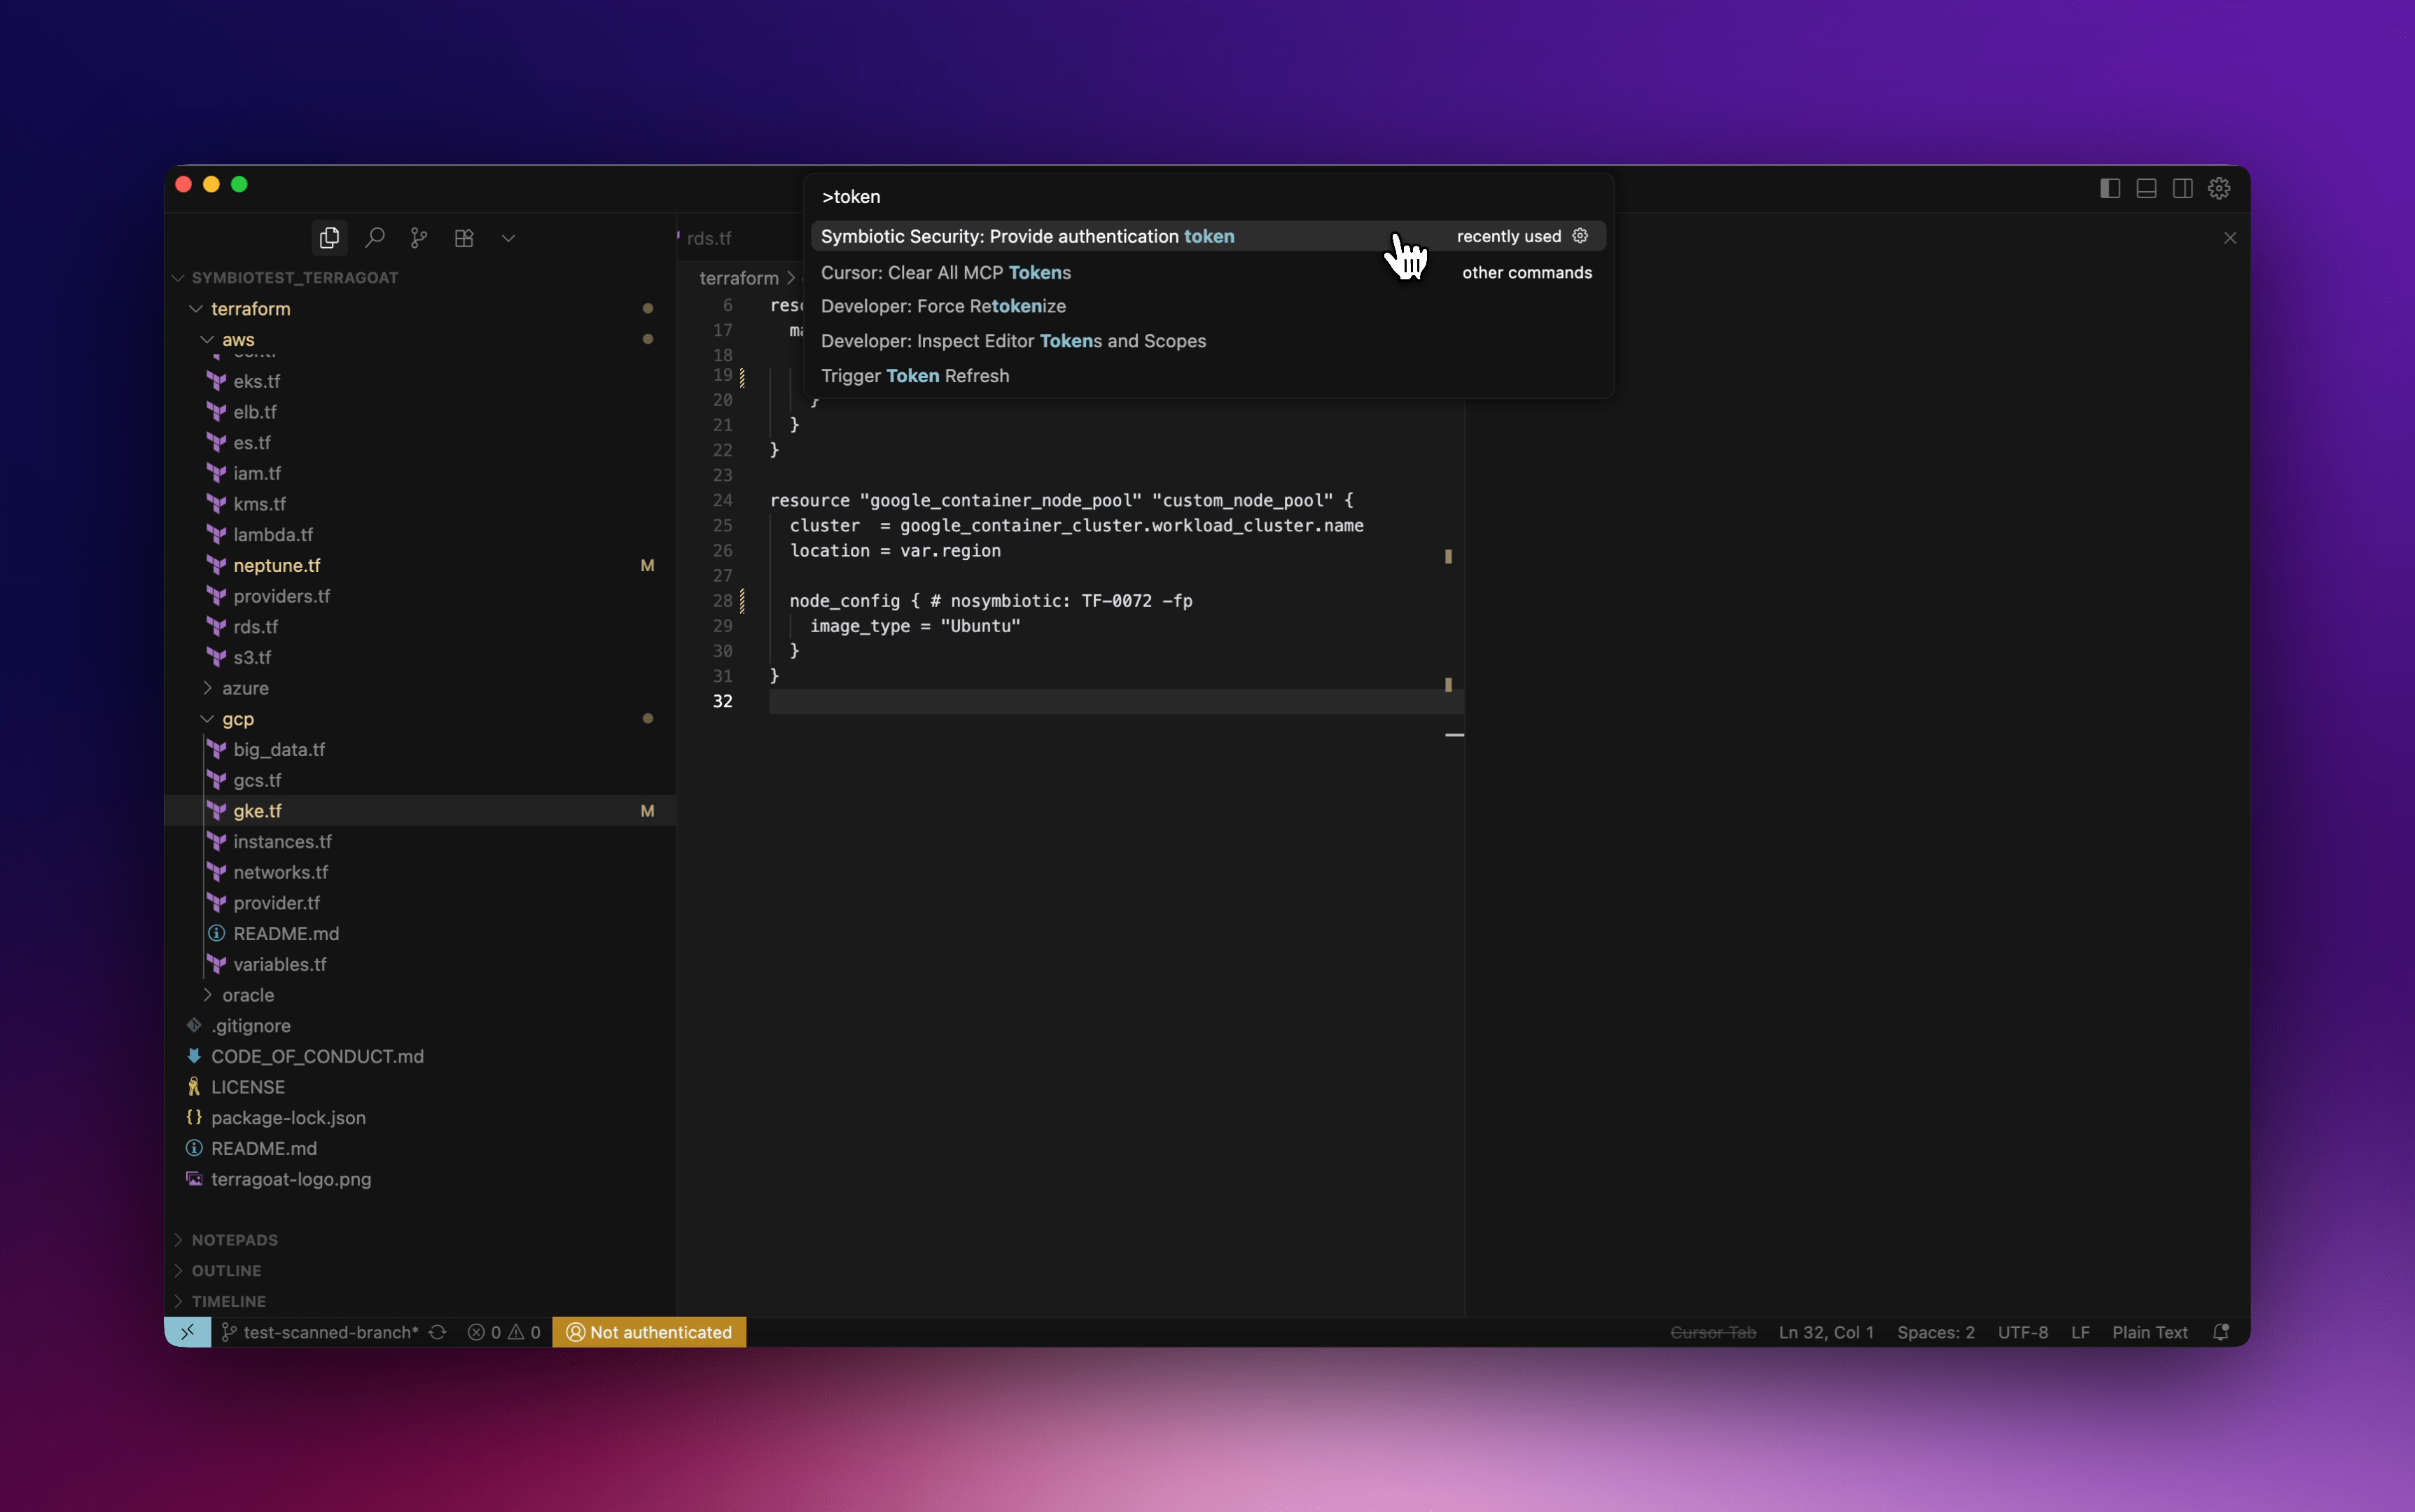
Task: Toggle the secondary sidebar layout button
Action: [2183, 188]
